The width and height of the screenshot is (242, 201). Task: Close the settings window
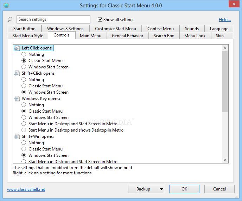pyautogui.click(x=234, y=4)
